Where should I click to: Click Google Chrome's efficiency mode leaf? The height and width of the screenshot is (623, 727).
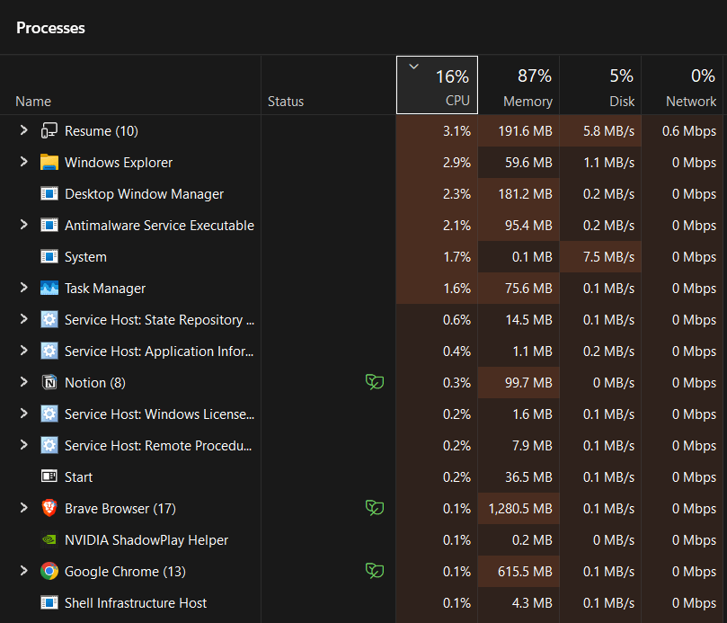coord(375,570)
